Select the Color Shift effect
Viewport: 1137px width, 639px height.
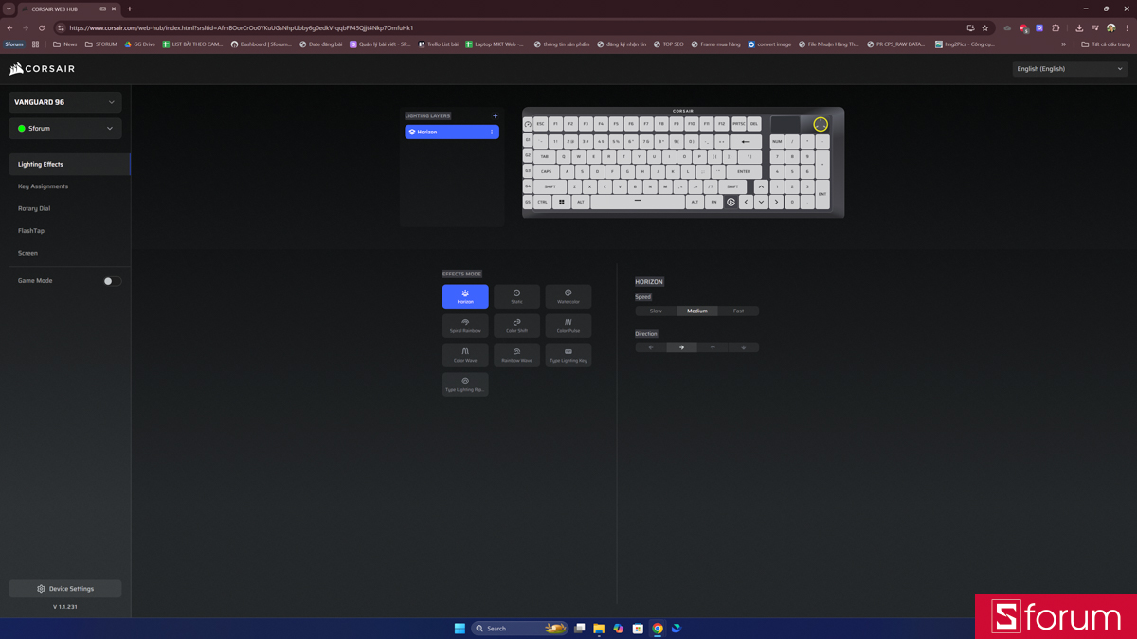pyautogui.click(x=516, y=326)
